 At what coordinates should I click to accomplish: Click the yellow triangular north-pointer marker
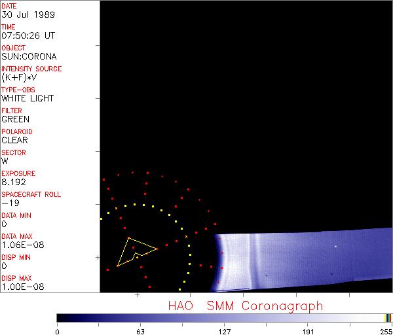[x=134, y=252]
